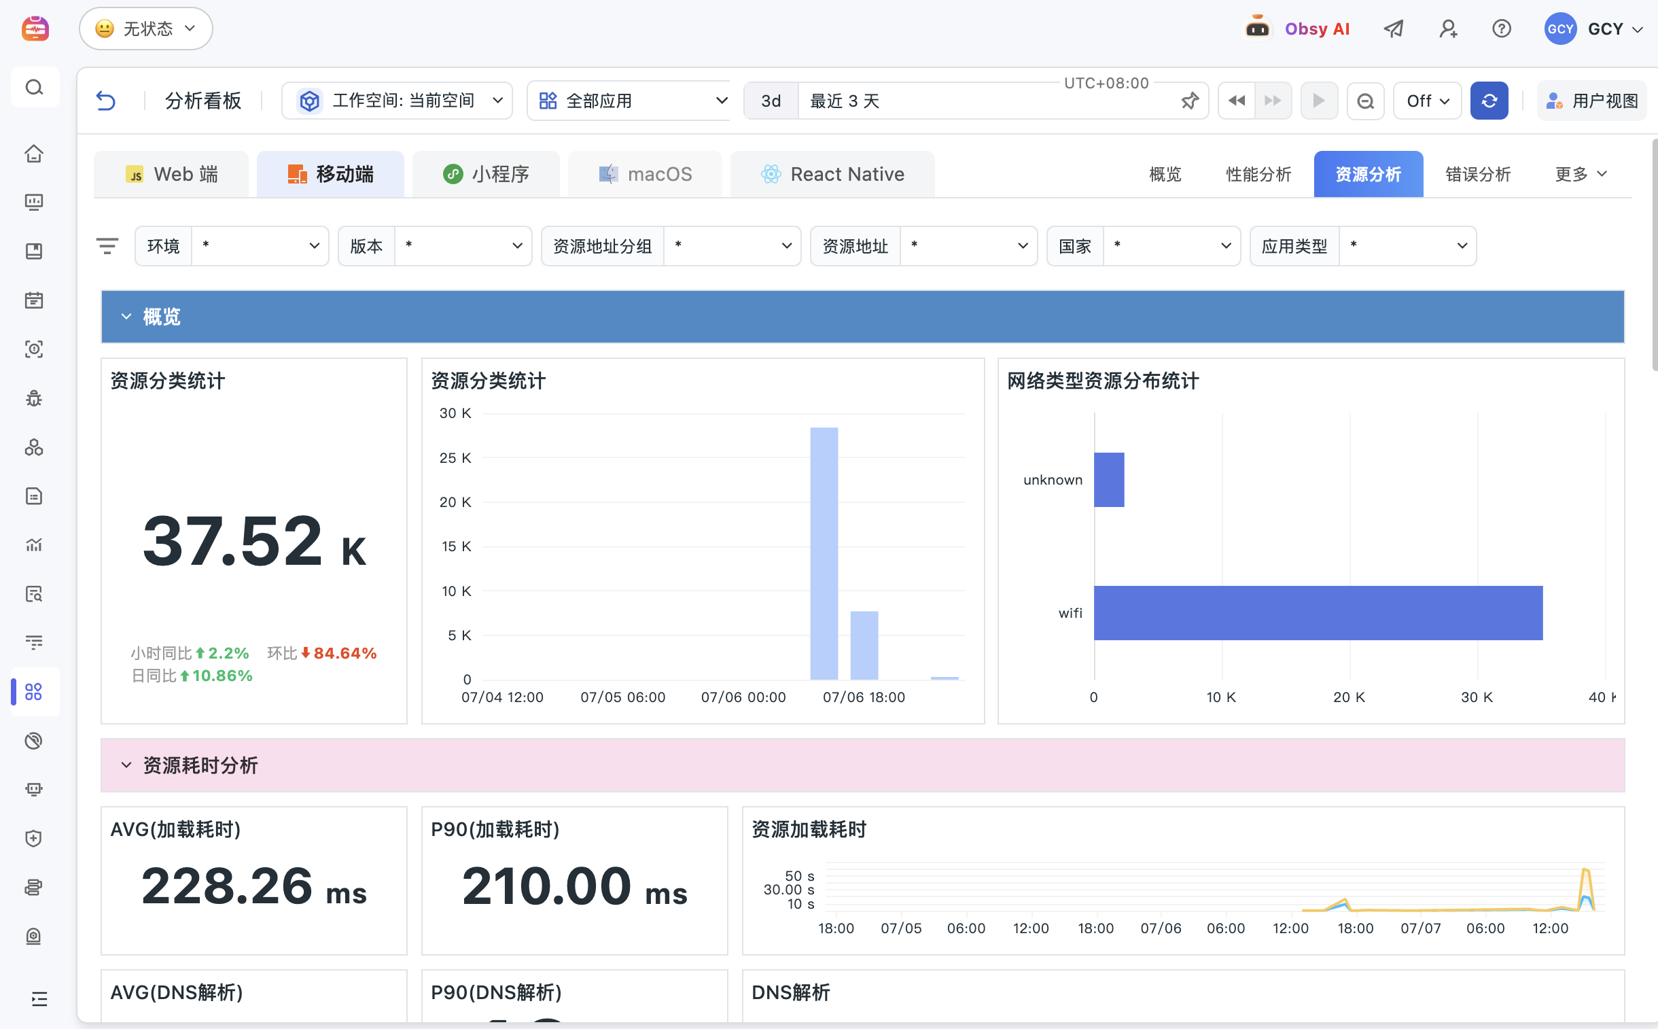The width and height of the screenshot is (1658, 1029).
Task: Click the 分析看板 title
Action: click(202, 101)
